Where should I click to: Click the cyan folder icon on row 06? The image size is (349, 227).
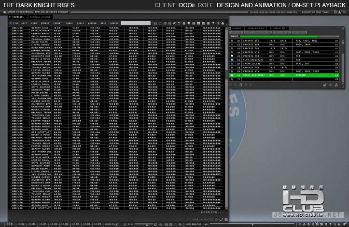pos(232,60)
